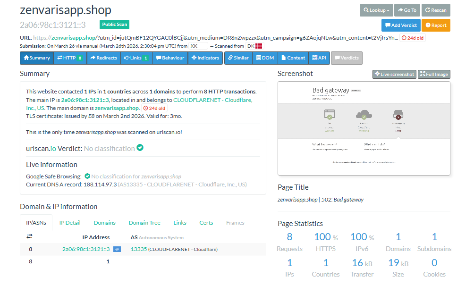Open the Redirects tab
This screenshot has height=294, width=474.
(x=103, y=58)
